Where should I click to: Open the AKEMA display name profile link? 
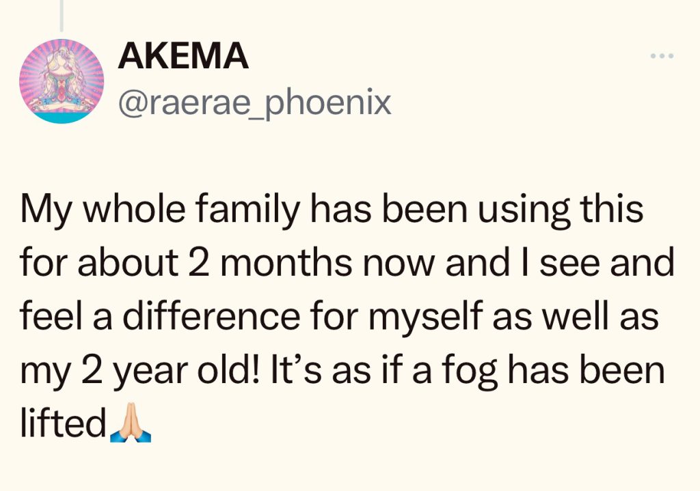(x=183, y=56)
